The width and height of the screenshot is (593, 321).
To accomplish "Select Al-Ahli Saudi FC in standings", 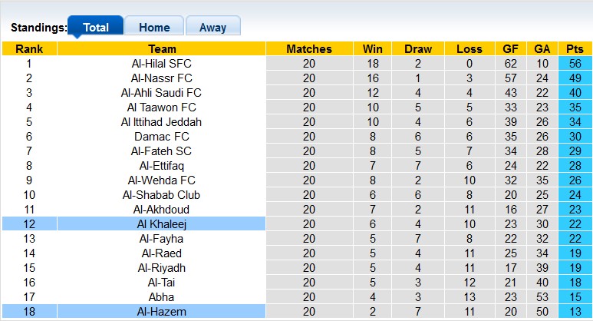I will (x=162, y=93).
